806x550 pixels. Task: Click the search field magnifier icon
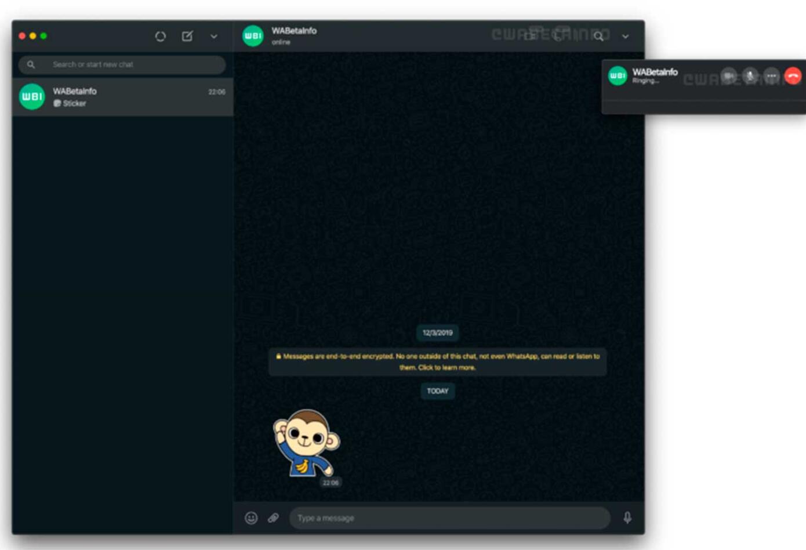31,64
